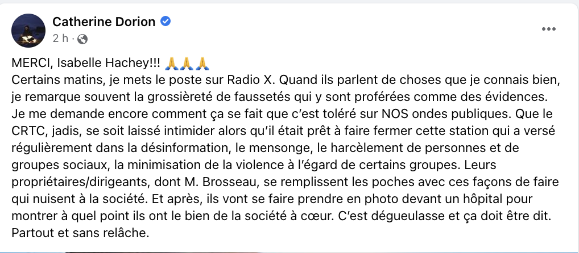579x253 pixels.
Task: Open the post via the "2 h" timestamp
Action: (x=60, y=39)
